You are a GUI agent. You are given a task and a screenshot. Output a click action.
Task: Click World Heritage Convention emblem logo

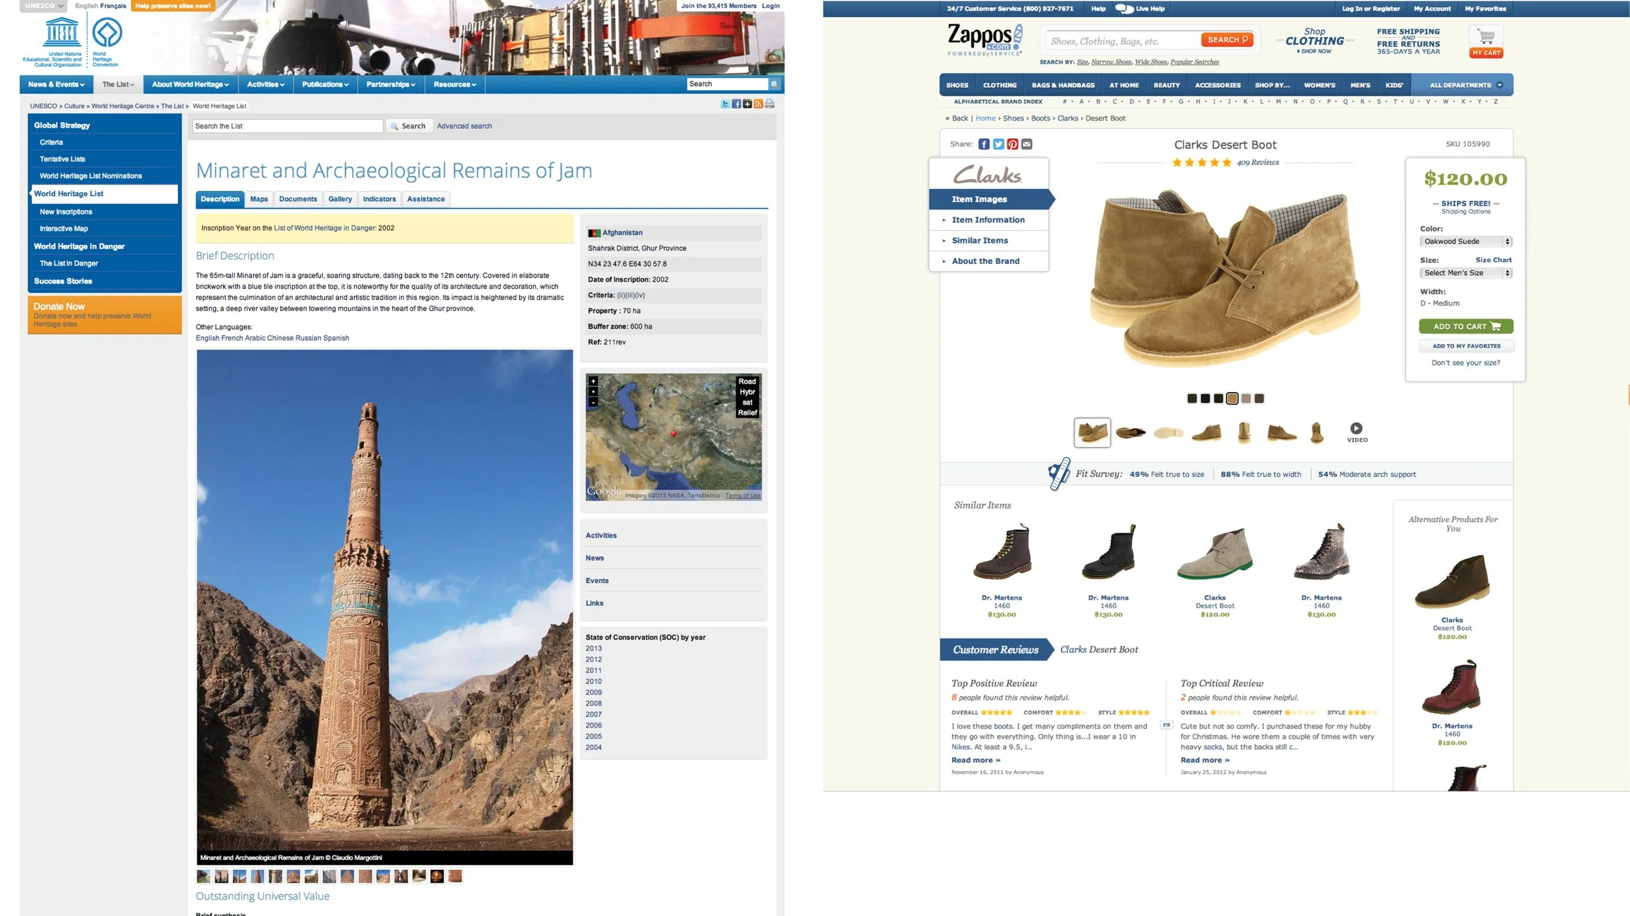[107, 33]
